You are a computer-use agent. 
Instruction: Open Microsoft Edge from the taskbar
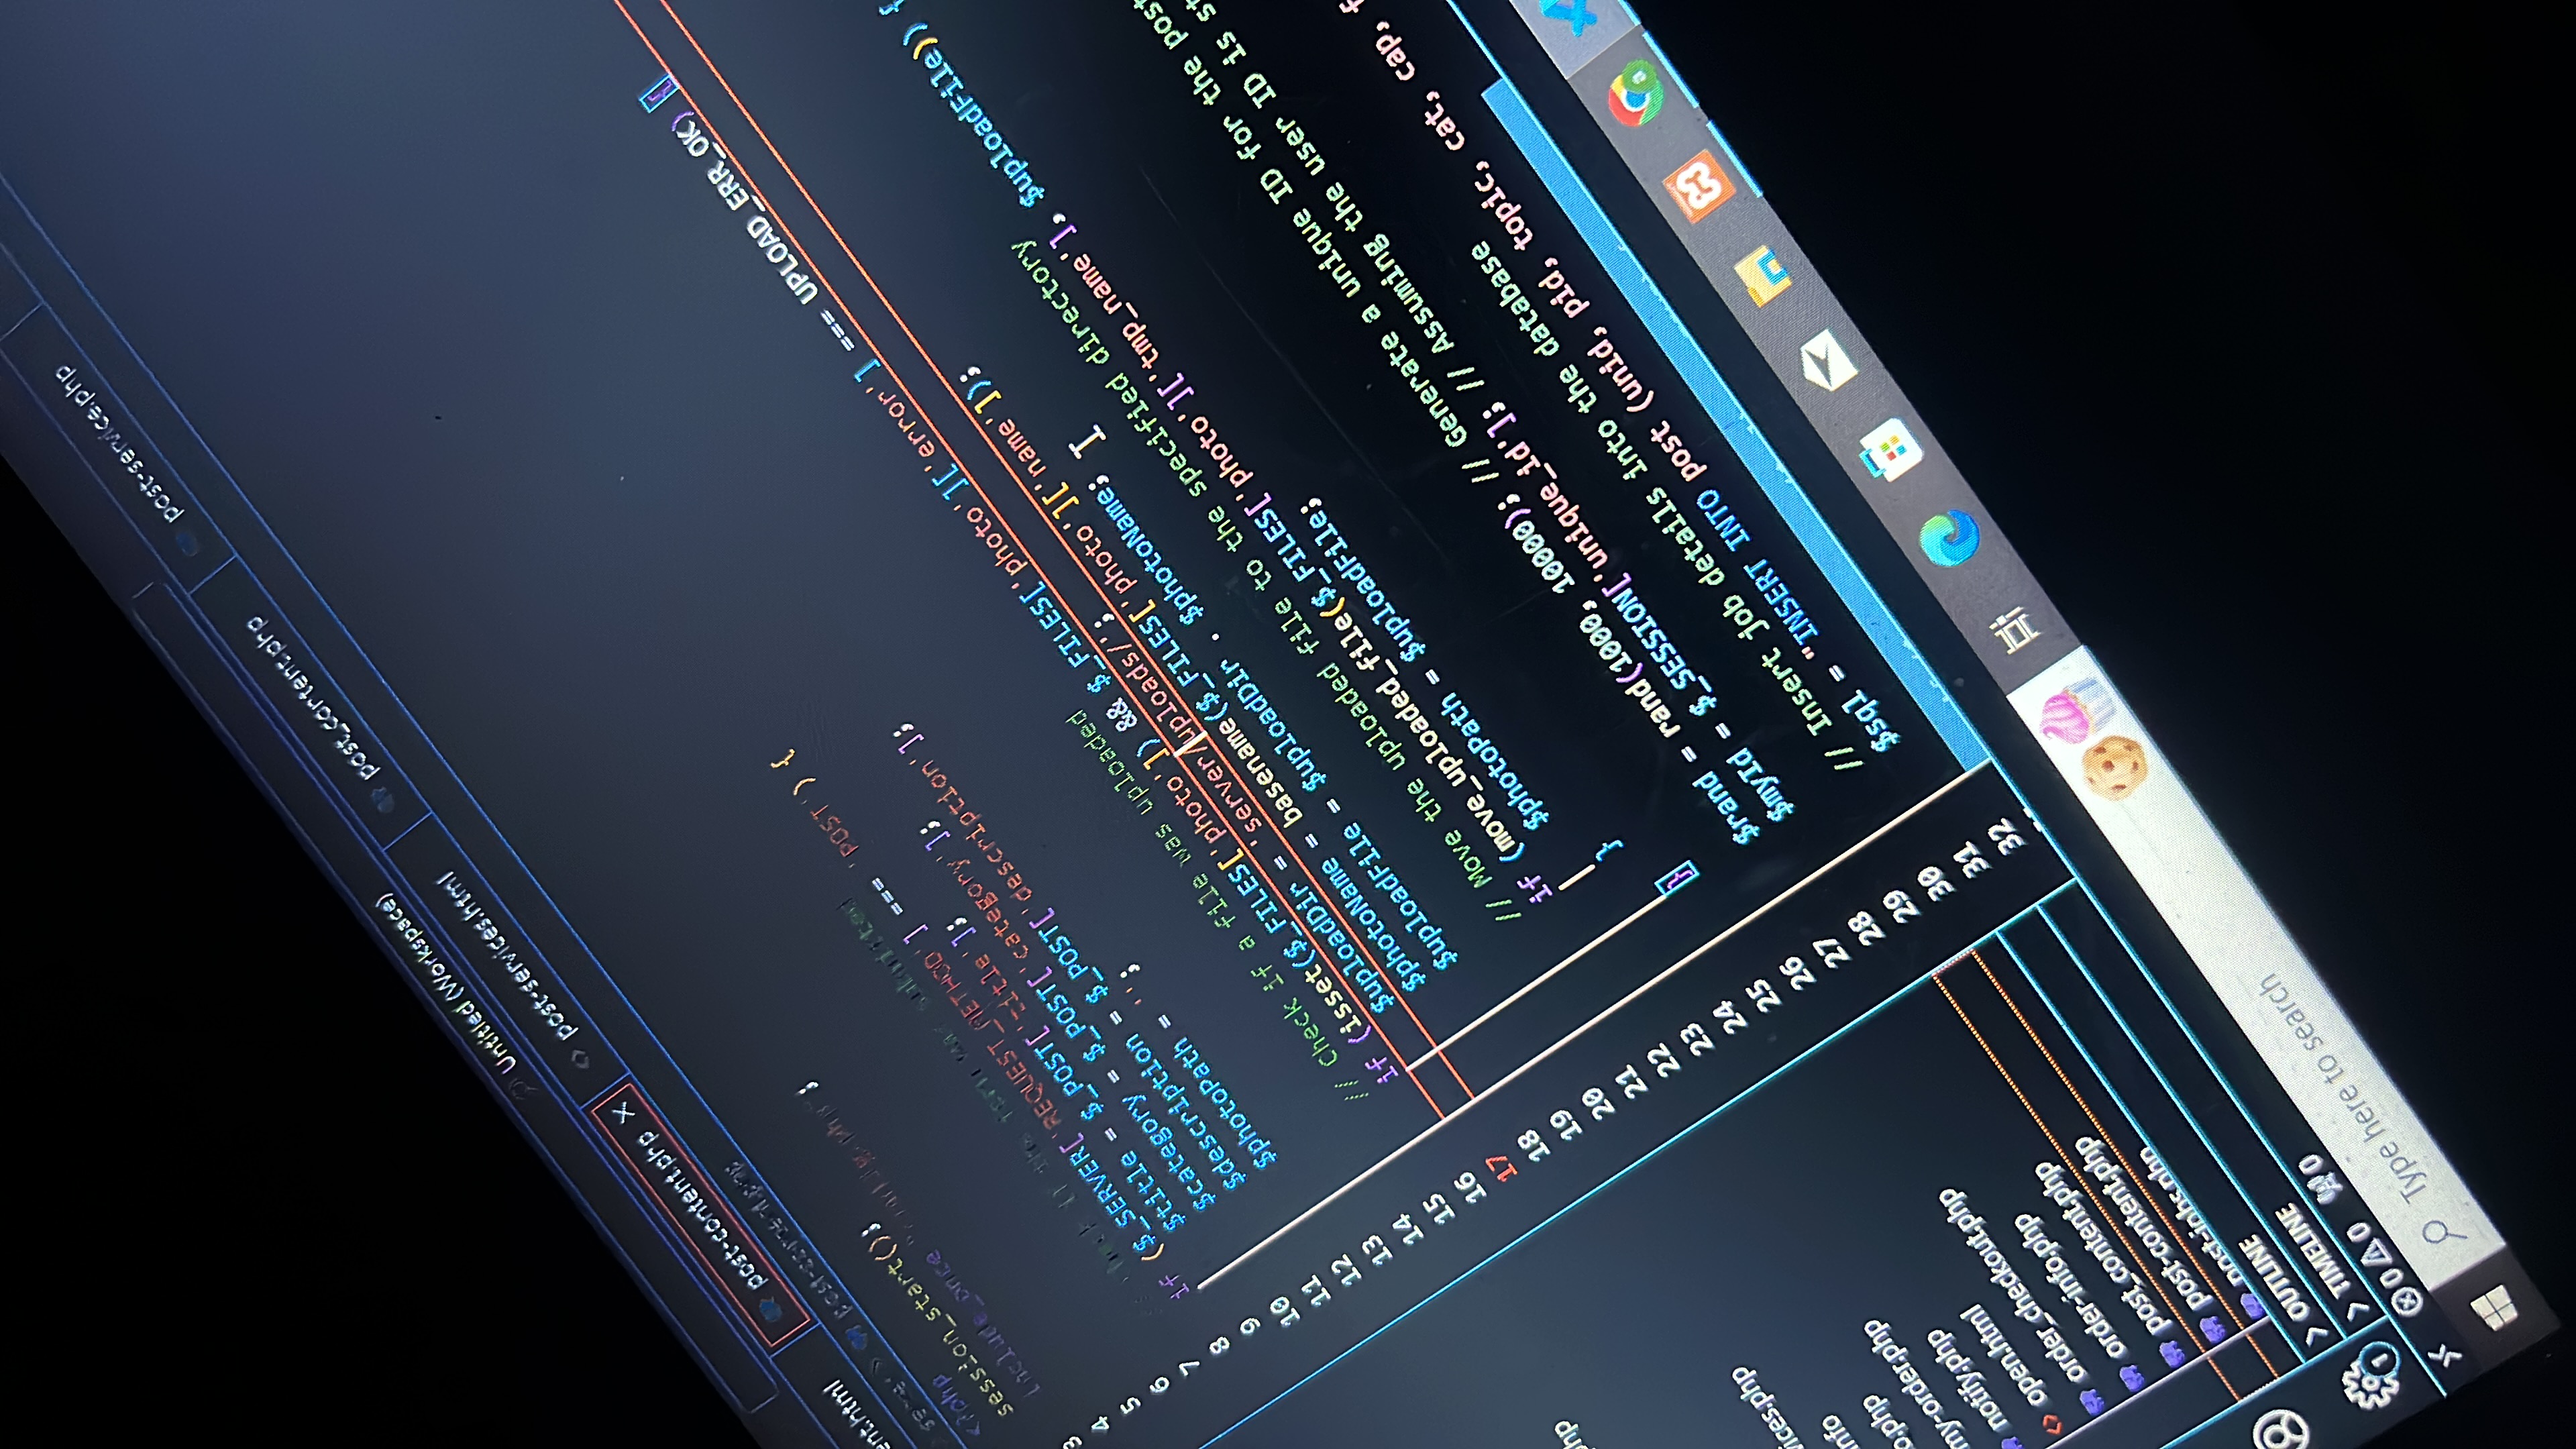point(1949,539)
